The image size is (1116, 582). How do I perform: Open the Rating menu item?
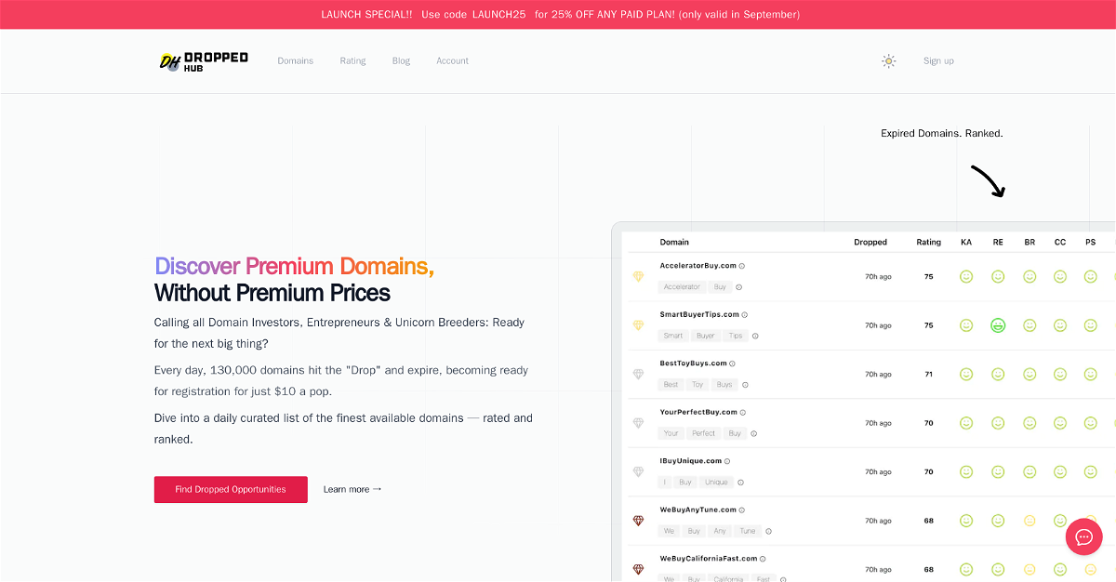click(352, 61)
